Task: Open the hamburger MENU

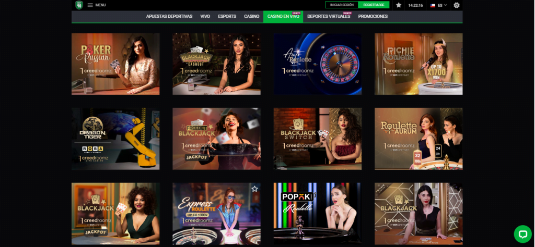Action: tap(96, 5)
